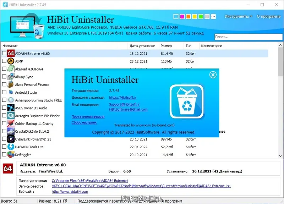Select the yellow color theme swatch
Screen dimensions: 284x204
click(195, 17)
